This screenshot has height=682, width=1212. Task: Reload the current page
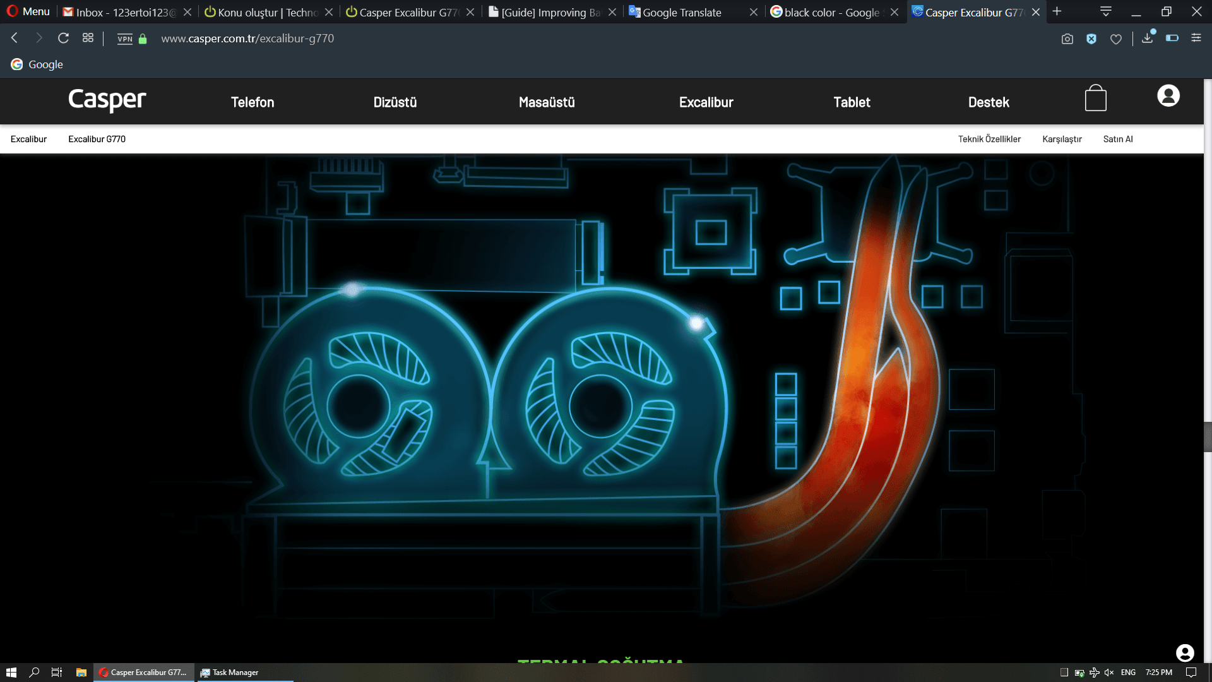[63, 39]
